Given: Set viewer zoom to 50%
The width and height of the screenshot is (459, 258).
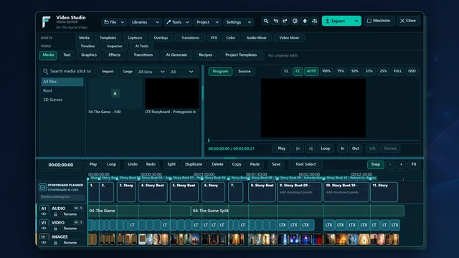Looking at the screenshot, I should click(355, 72).
